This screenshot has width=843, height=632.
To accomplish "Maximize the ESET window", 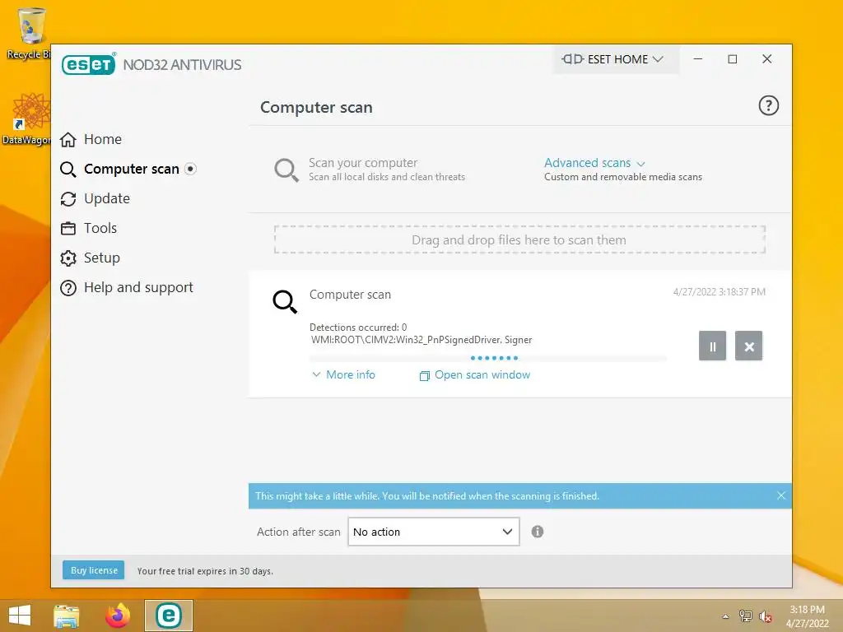I will tap(732, 59).
